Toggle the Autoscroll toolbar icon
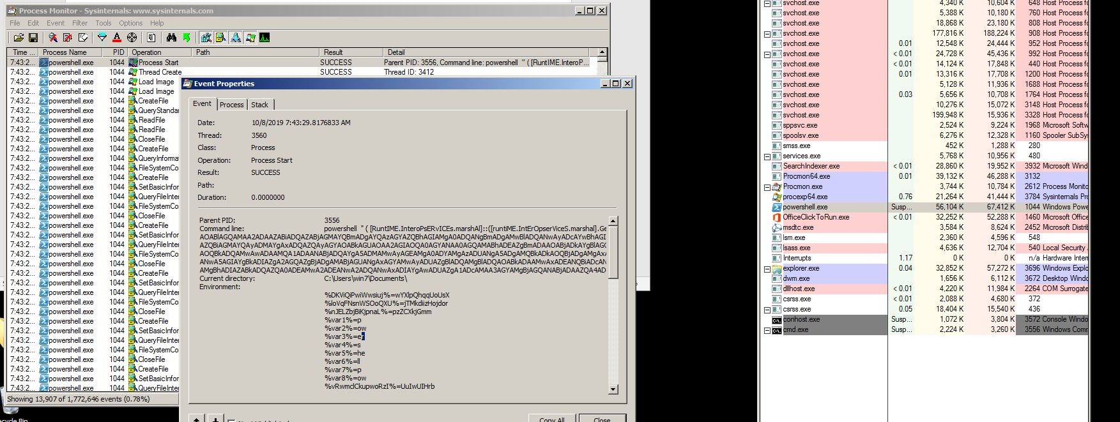The width and height of the screenshot is (1120, 422). click(x=68, y=38)
